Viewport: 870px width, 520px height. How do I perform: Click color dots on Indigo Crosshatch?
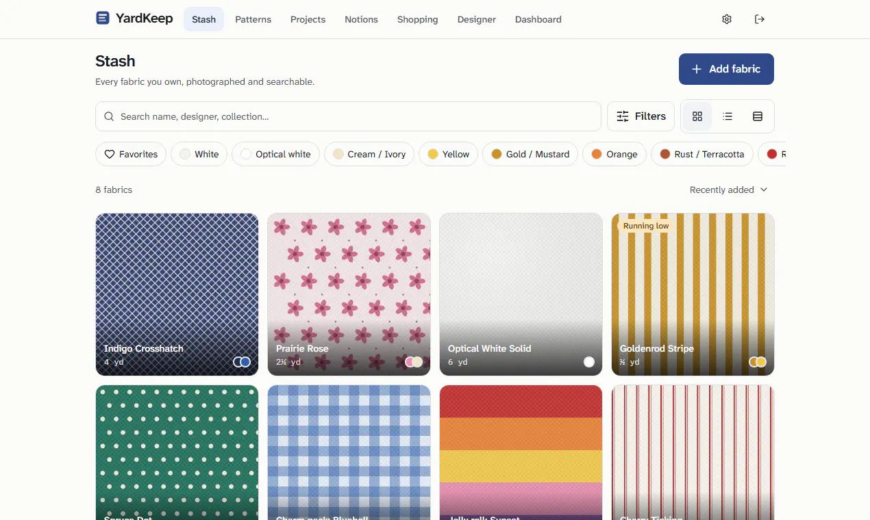click(242, 362)
